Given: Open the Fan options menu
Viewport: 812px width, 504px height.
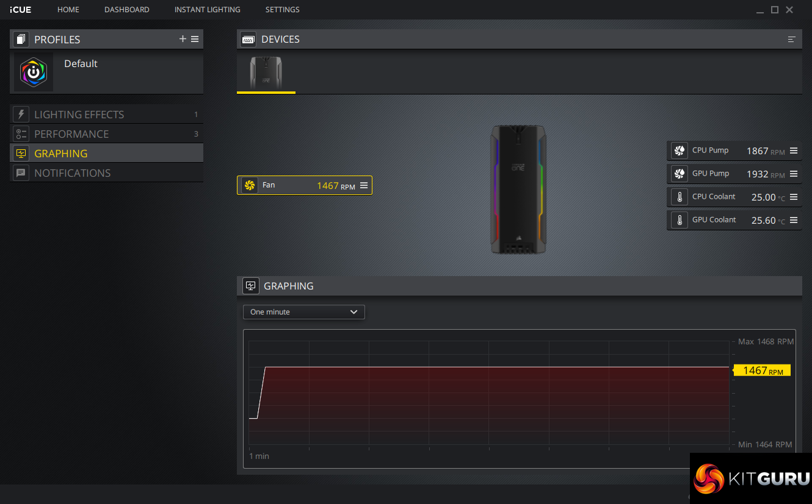Looking at the screenshot, I should point(364,185).
